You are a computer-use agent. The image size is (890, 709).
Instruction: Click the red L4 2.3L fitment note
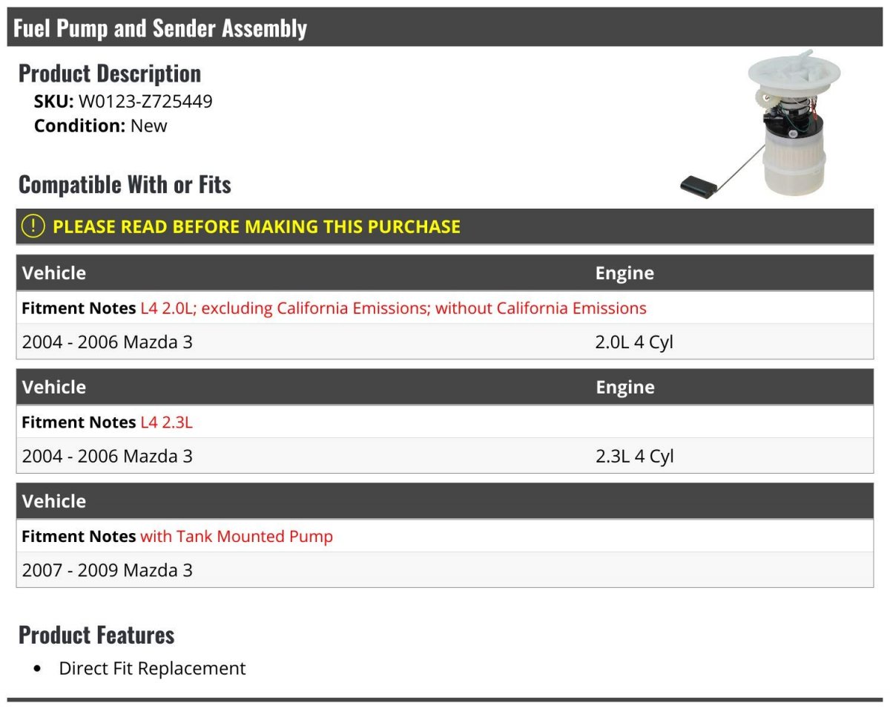(x=166, y=422)
